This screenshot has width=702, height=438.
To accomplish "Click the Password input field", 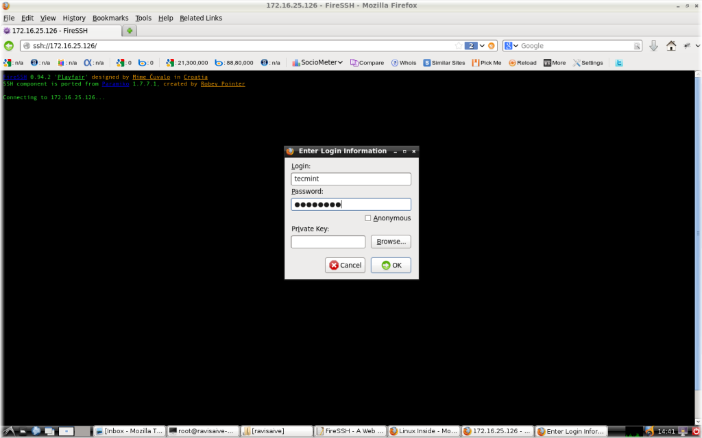I will coord(351,204).
